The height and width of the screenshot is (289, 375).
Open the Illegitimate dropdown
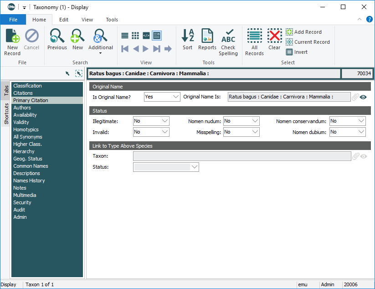click(164, 121)
